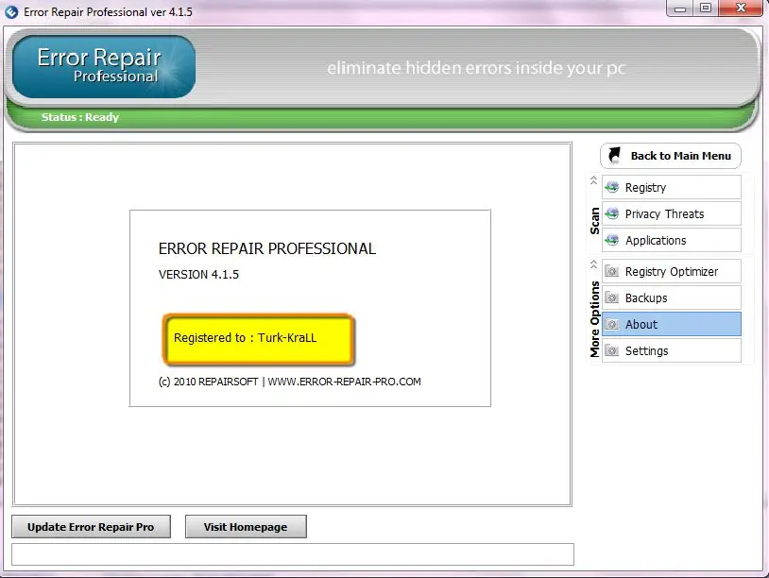The height and width of the screenshot is (578, 769).
Task: Click the Error Repair Professional logo
Action: click(104, 67)
